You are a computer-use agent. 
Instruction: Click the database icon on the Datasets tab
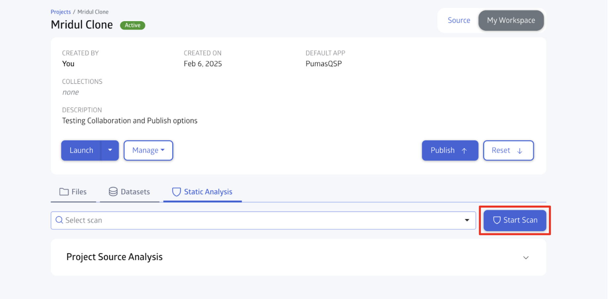pyautogui.click(x=113, y=191)
